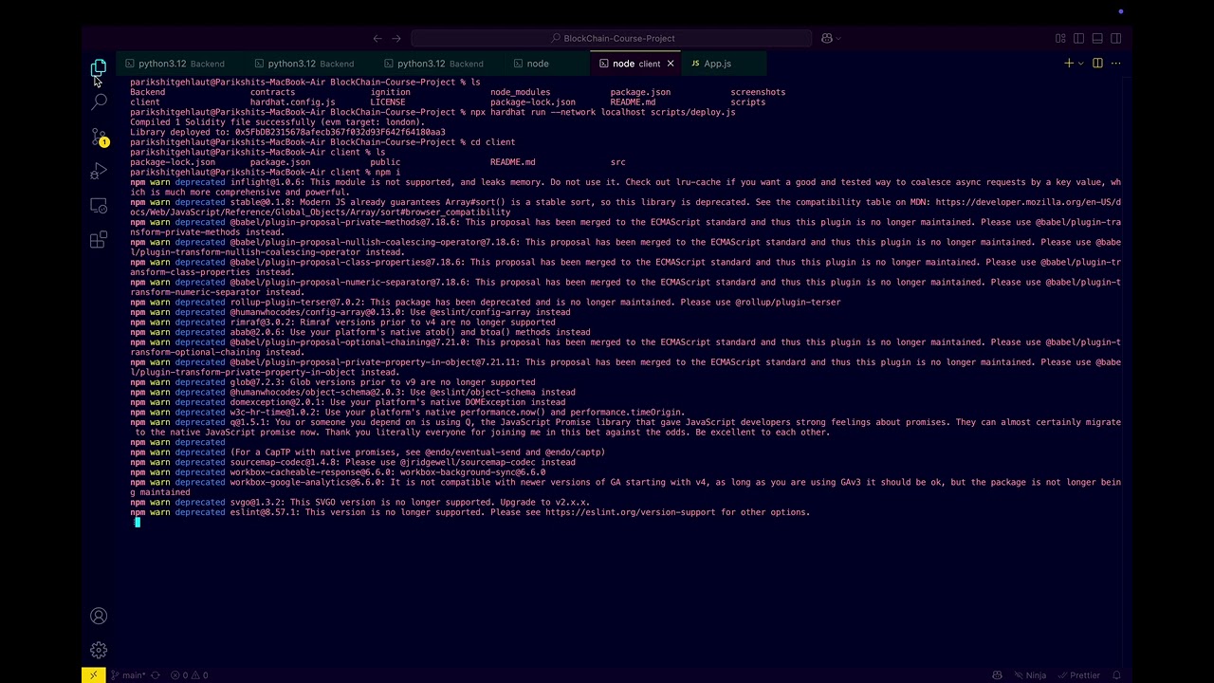Click the BlockChain-Course-Project command center search
Image resolution: width=1214 pixels, height=683 pixels.
612,39
